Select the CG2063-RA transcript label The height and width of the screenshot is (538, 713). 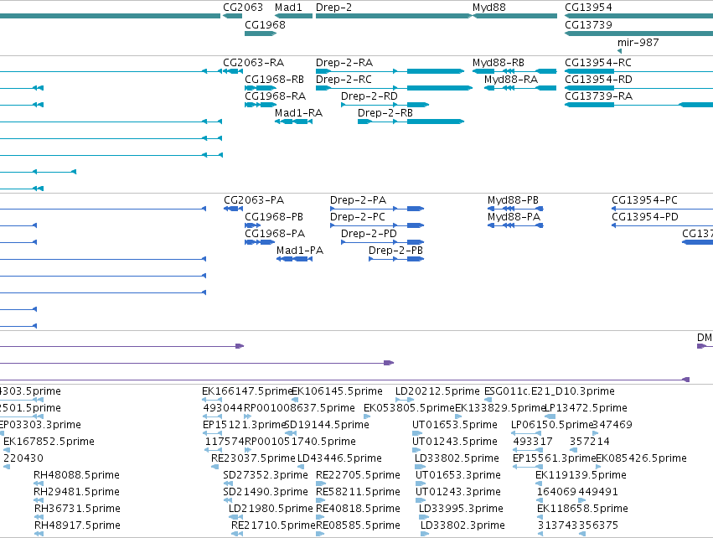pos(253,63)
